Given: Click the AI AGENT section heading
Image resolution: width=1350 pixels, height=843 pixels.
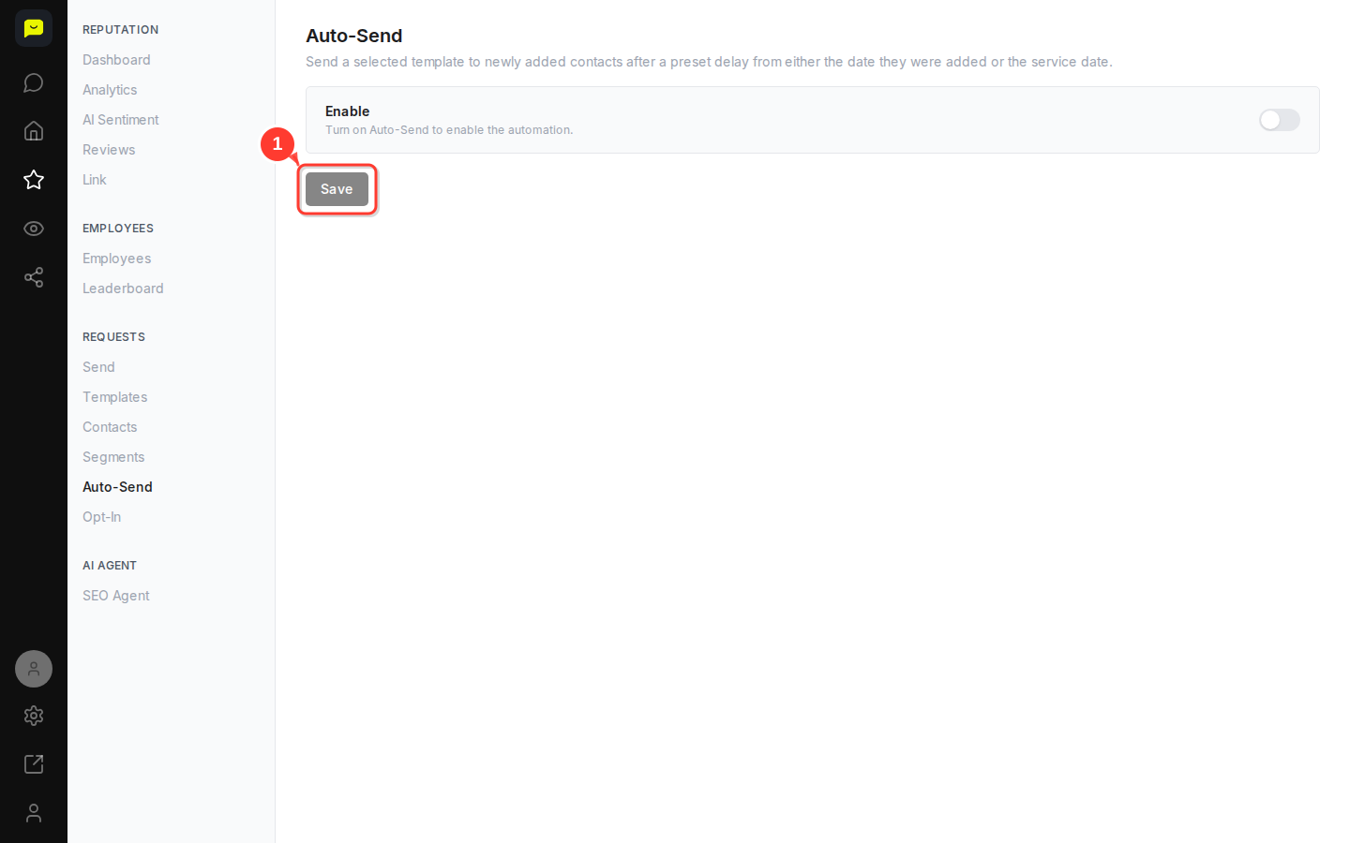Looking at the screenshot, I should [x=110, y=566].
